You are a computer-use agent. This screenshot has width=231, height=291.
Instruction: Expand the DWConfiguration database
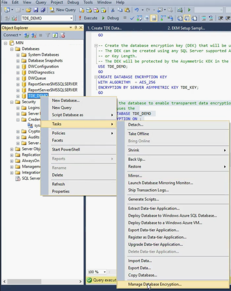pyautogui.click(x=18, y=67)
